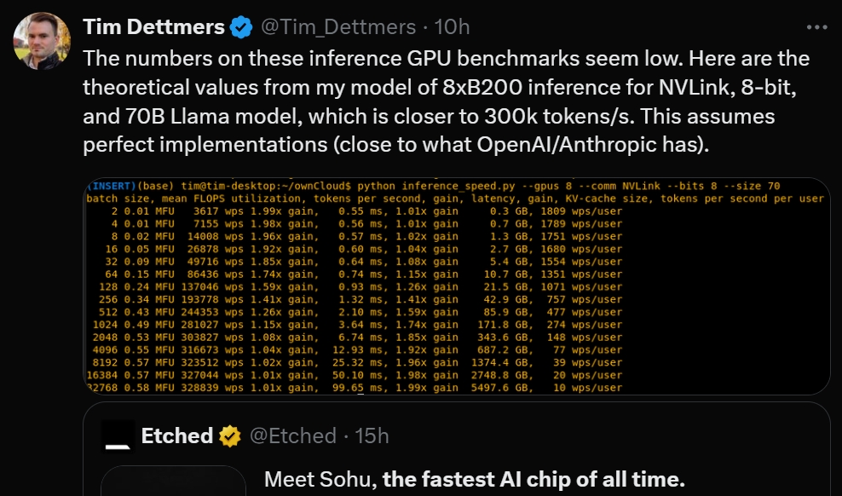The width and height of the screenshot is (842, 496).
Task: Open Tim Dettmers' profile picture
Action: tap(42, 41)
